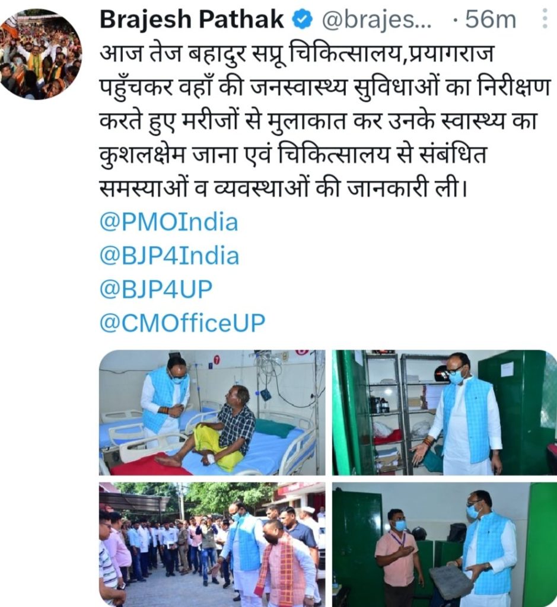Tap the red bed number 7 marker
557x607 pixels.
(217, 360)
